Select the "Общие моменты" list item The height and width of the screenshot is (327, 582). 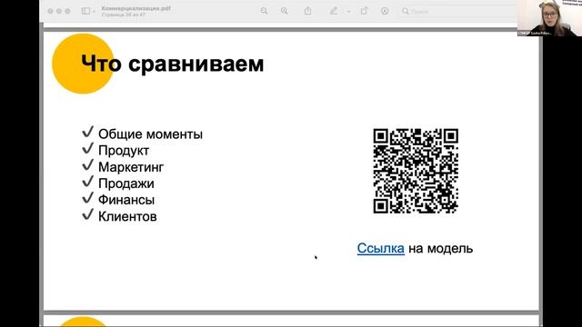coord(150,134)
